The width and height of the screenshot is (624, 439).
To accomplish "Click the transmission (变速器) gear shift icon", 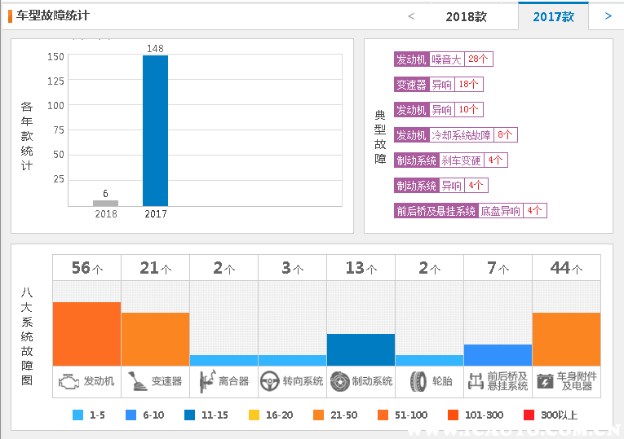I will [137, 380].
